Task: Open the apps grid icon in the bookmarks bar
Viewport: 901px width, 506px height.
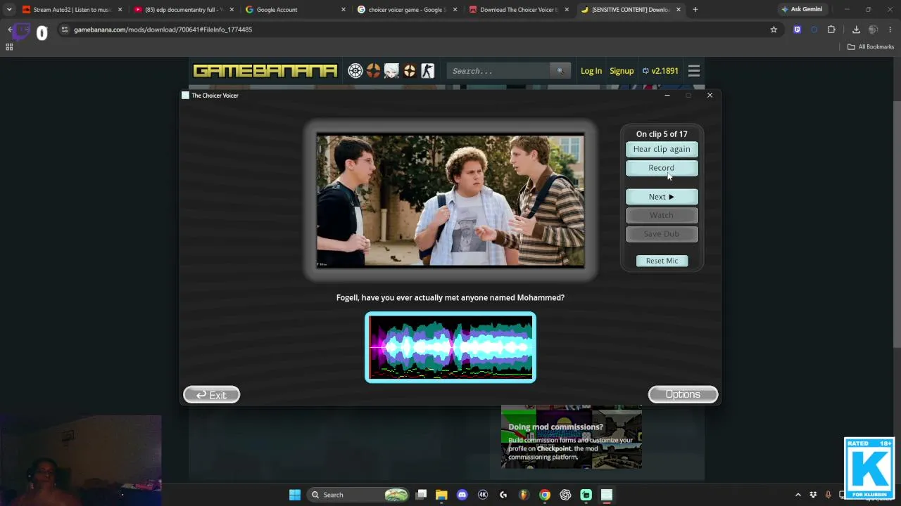Action: coord(9,47)
